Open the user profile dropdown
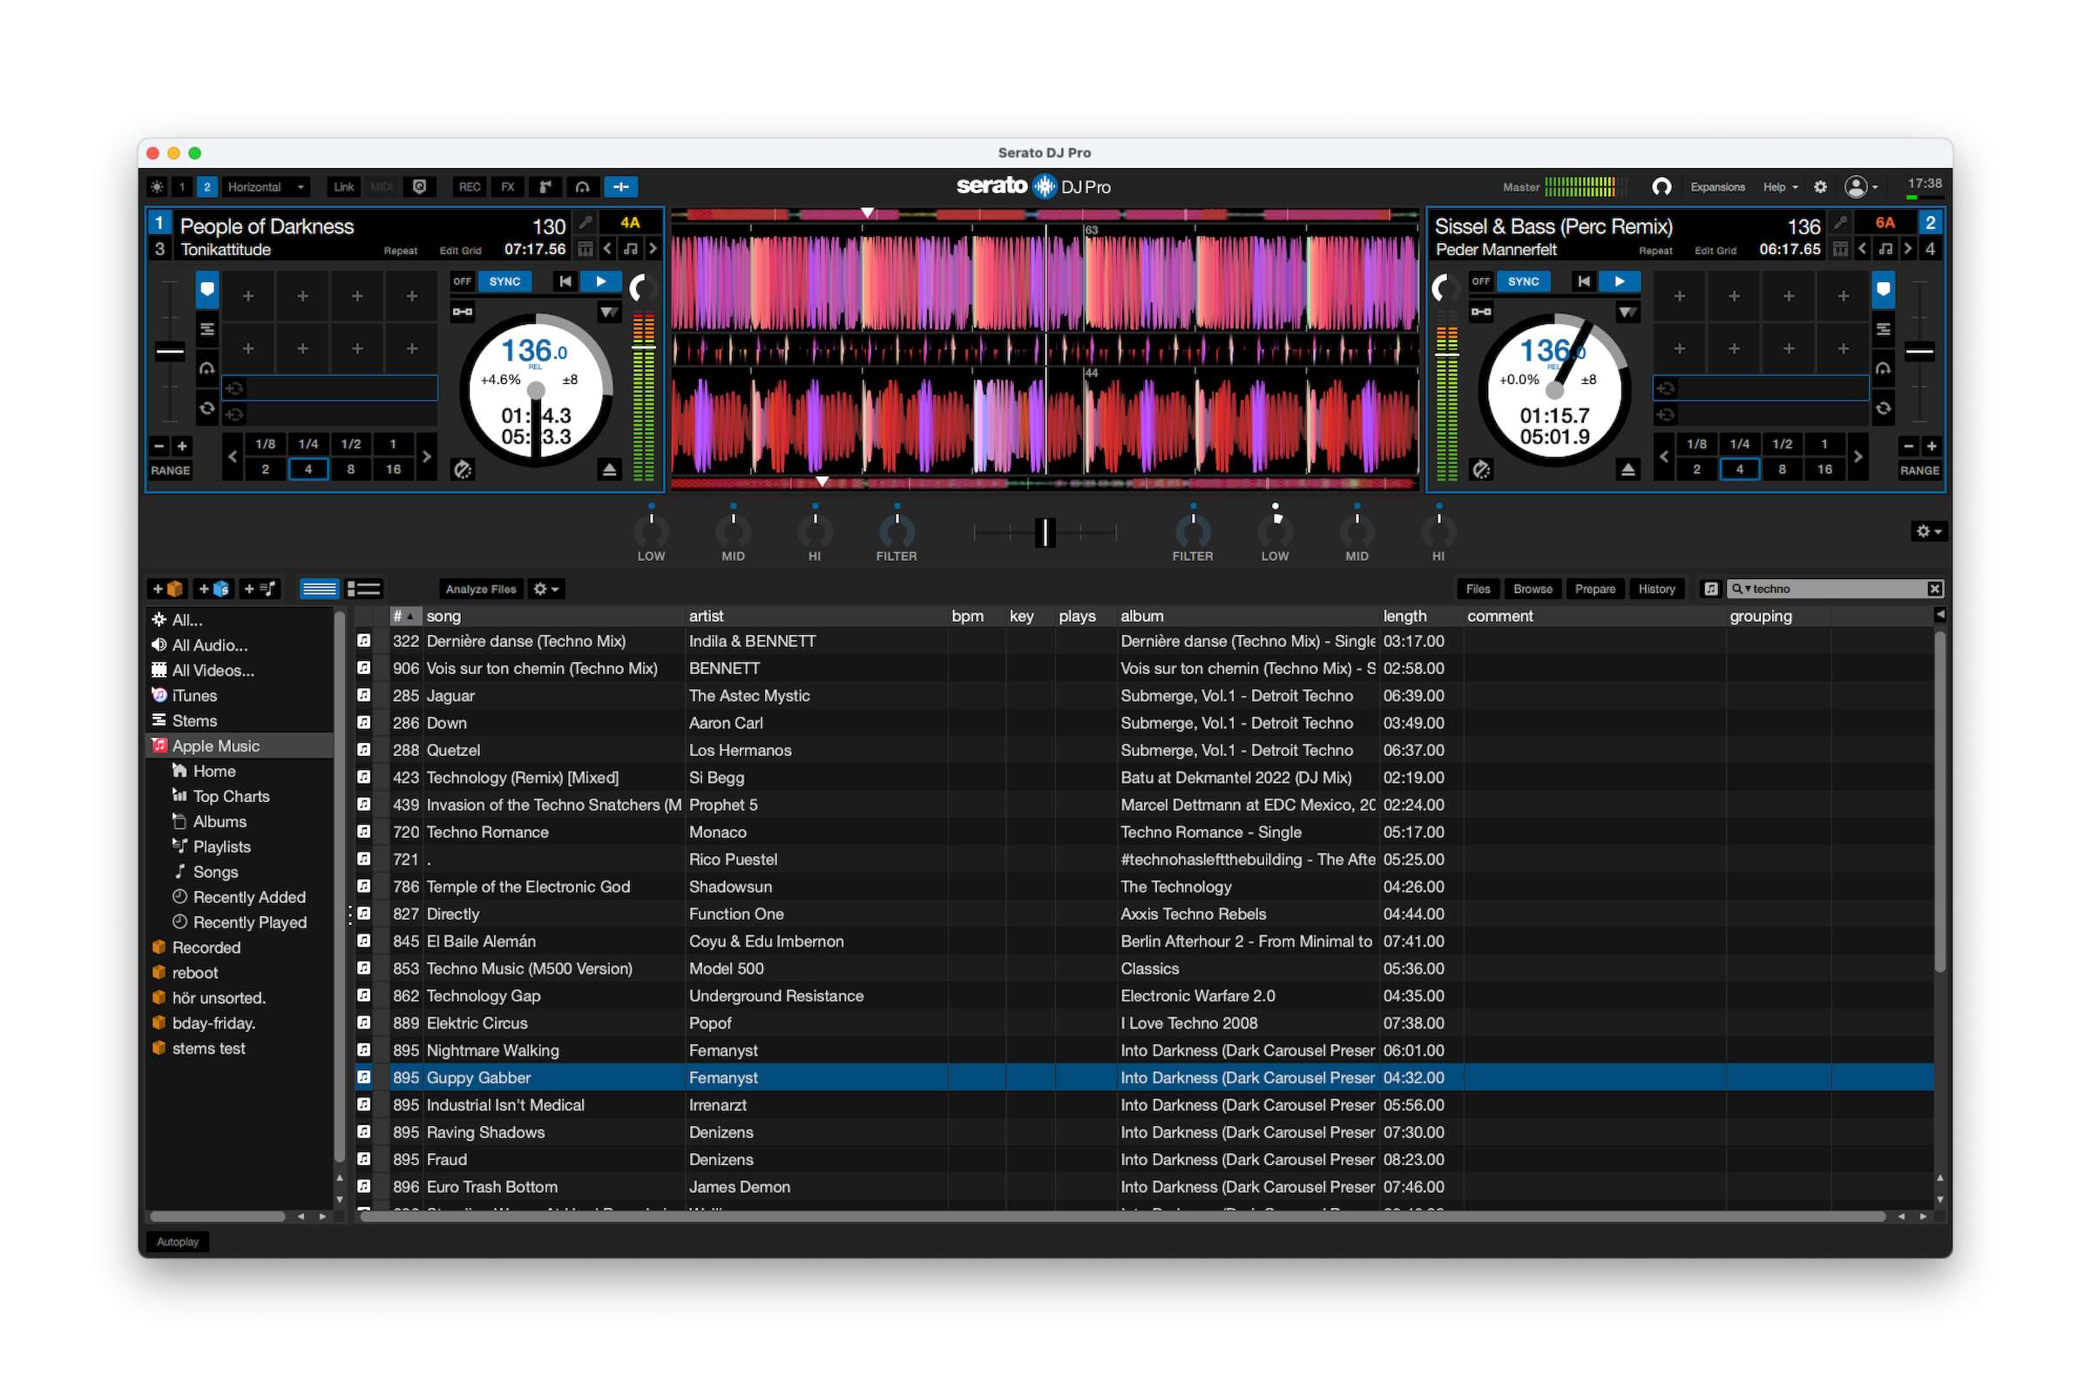The image size is (2091, 1396). click(1860, 187)
